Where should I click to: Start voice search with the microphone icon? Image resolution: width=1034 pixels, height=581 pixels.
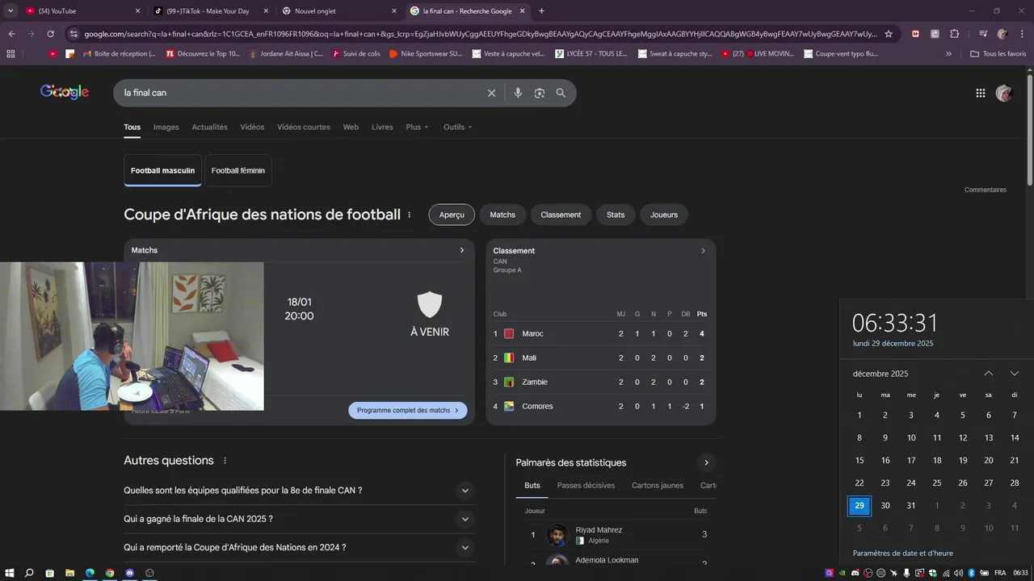coord(518,93)
